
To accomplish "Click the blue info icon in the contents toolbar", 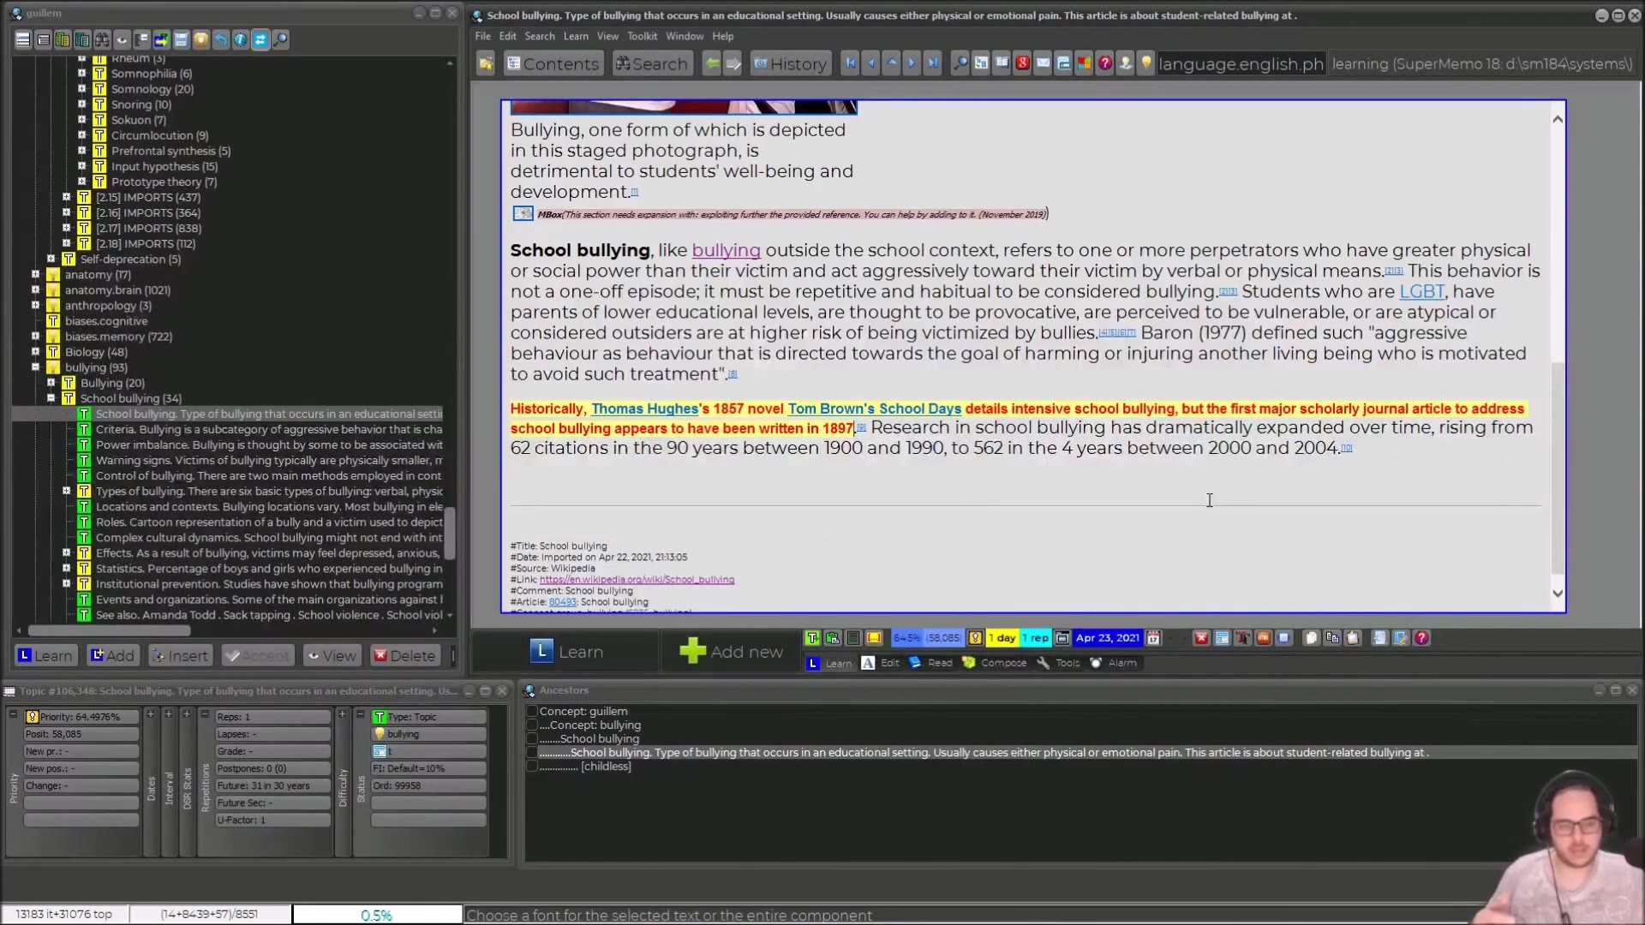I will pos(241,39).
